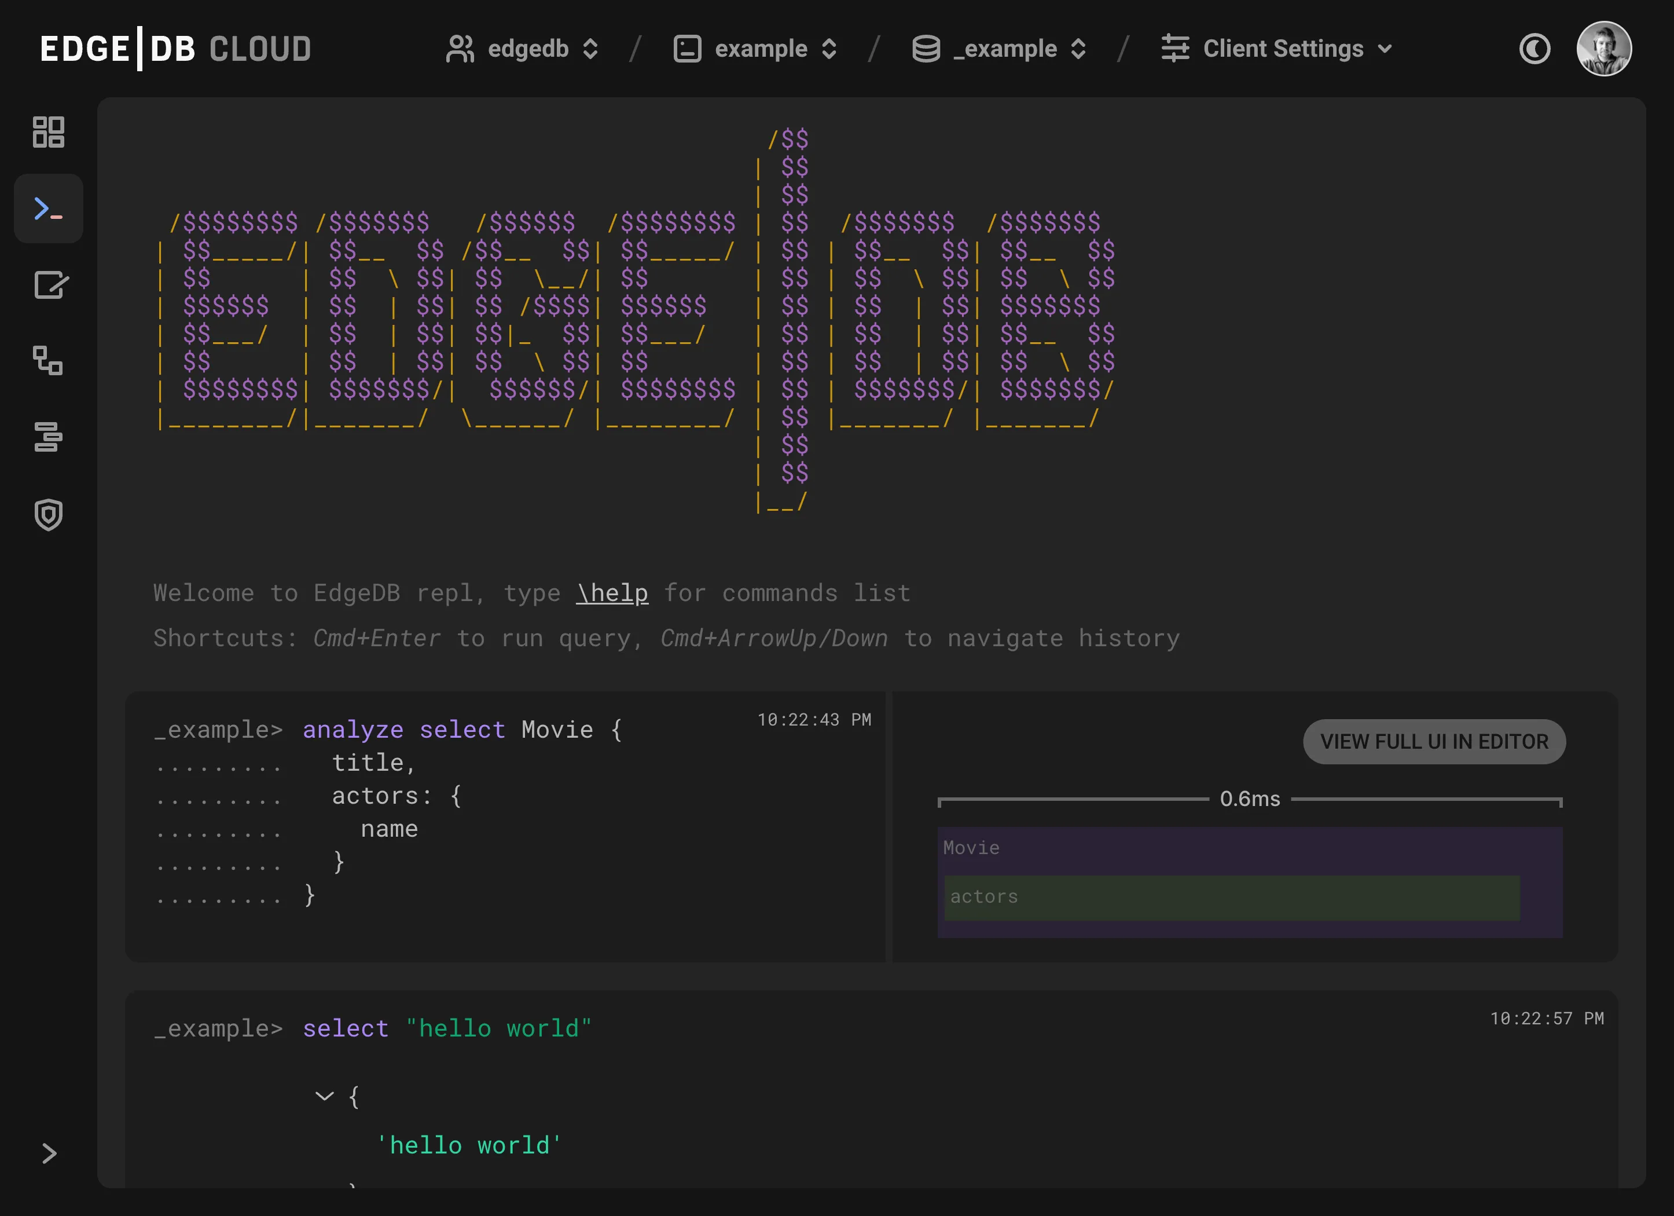Open the auth shield icon in sidebar
Image resolution: width=1674 pixels, height=1216 pixels.
click(x=49, y=515)
